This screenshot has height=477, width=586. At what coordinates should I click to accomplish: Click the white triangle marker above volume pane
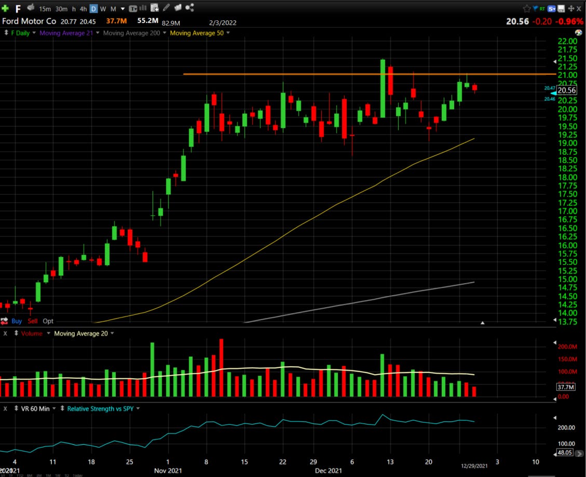coord(483,323)
